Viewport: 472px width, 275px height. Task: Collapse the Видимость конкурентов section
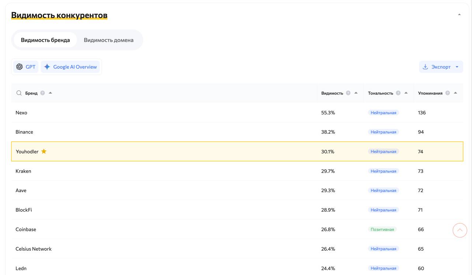459,15
